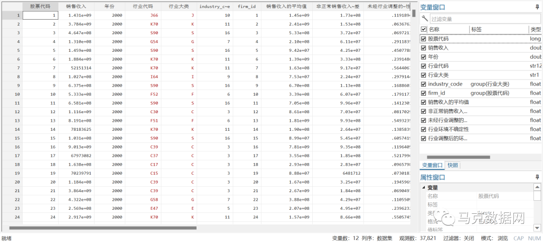The image size is (543, 242).
Task: Click the cell containing C30
Action: [143, 112]
